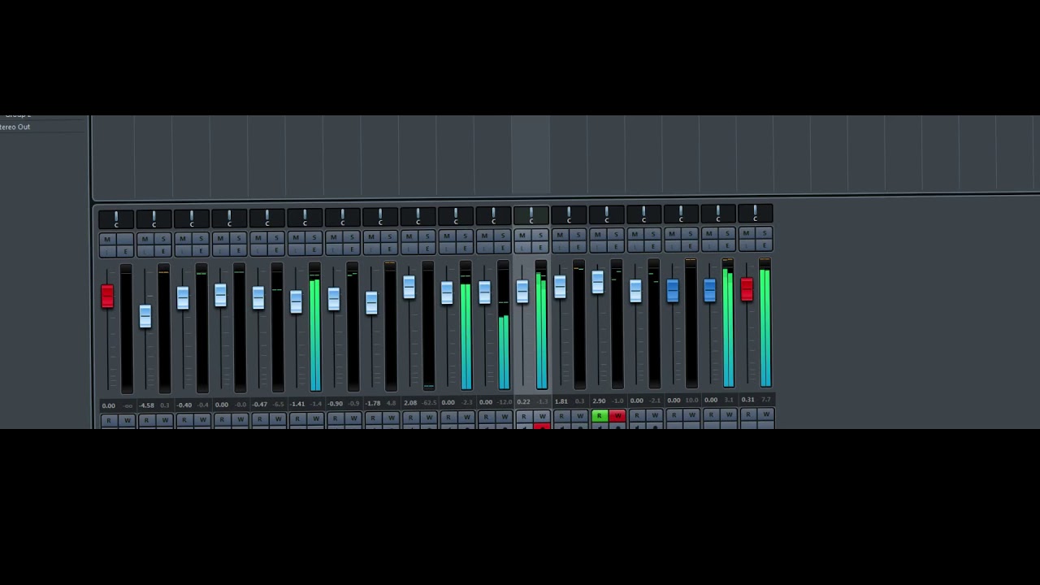Screen dimensions: 1040x585
Task: Mute the red-fader channel showing 0.31
Action: click(x=746, y=234)
